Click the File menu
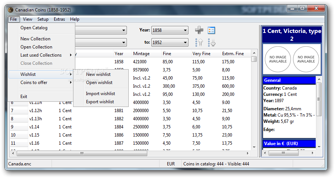Viewport: 335px width, 178px height. click(13, 19)
